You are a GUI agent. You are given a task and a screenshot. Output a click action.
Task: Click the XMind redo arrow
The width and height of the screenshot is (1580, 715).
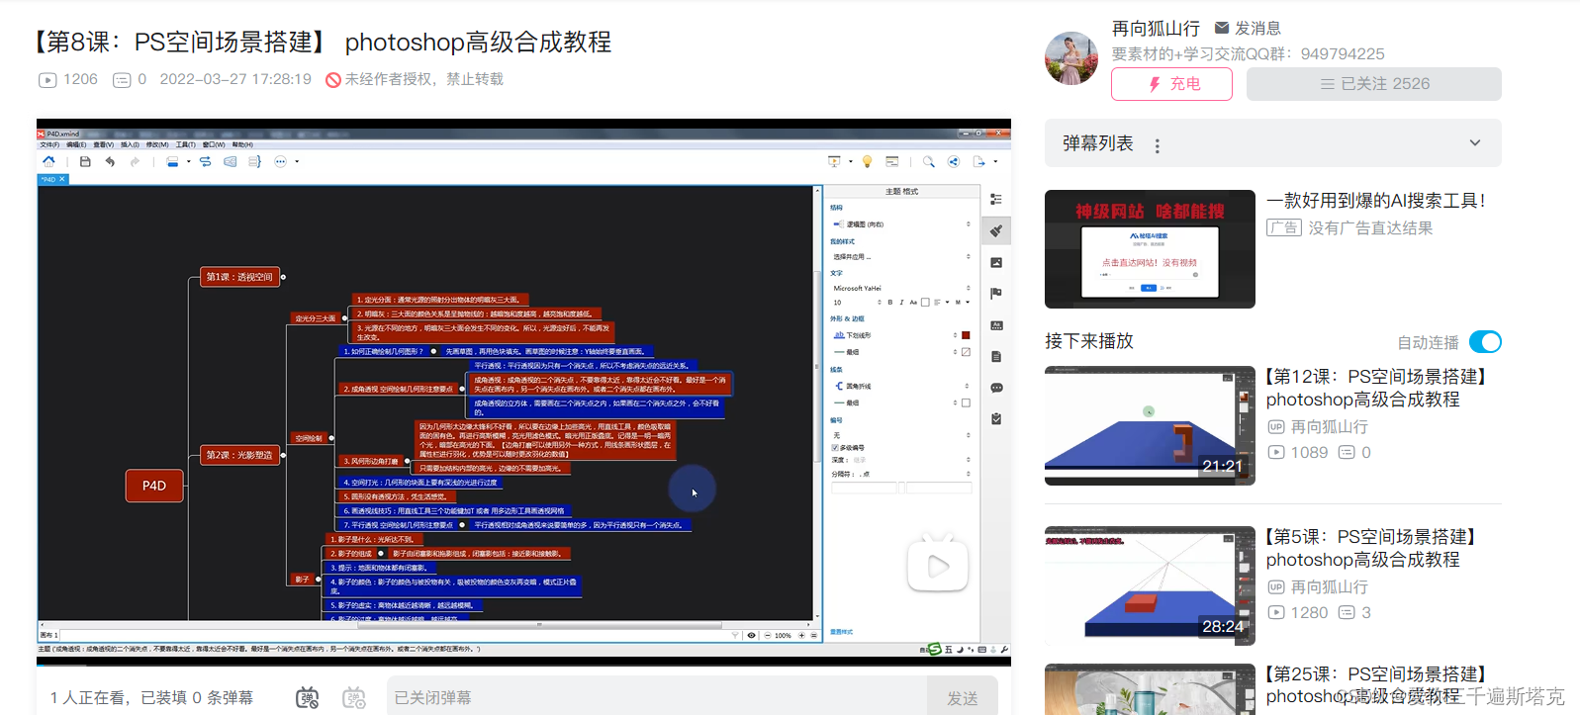135,161
